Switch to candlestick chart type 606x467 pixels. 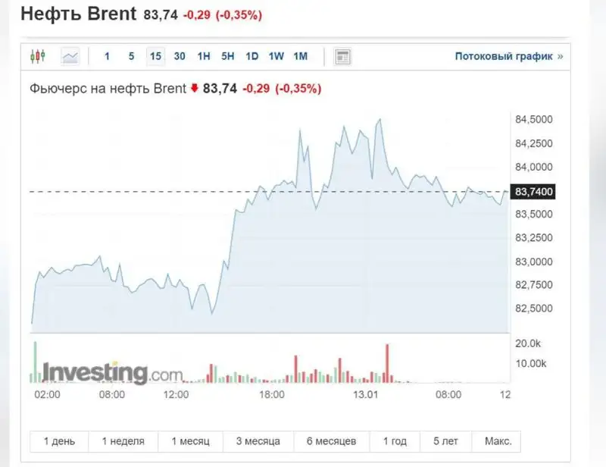[38, 56]
